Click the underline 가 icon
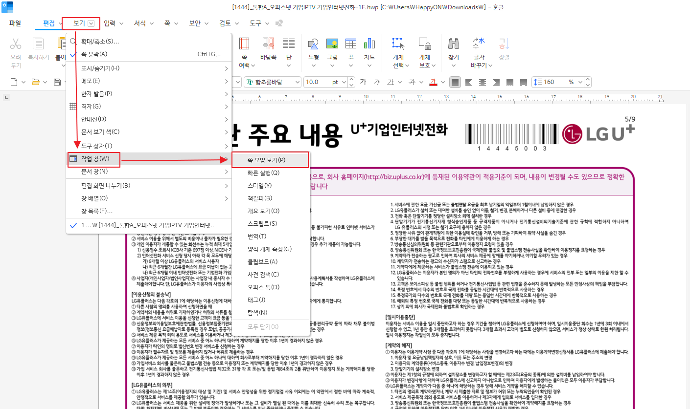 [x=391, y=82]
